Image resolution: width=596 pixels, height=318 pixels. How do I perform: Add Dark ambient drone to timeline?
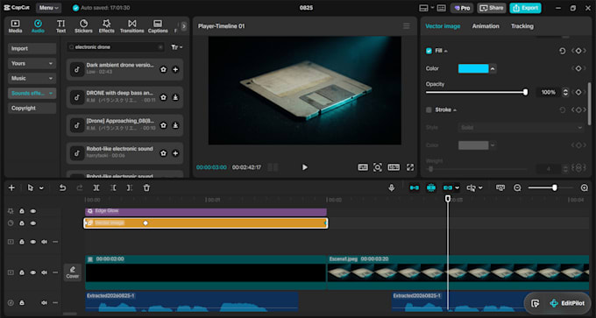175,69
